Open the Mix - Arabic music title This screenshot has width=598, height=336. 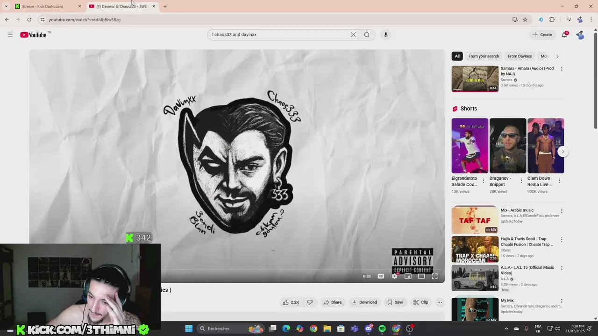click(x=517, y=210)
